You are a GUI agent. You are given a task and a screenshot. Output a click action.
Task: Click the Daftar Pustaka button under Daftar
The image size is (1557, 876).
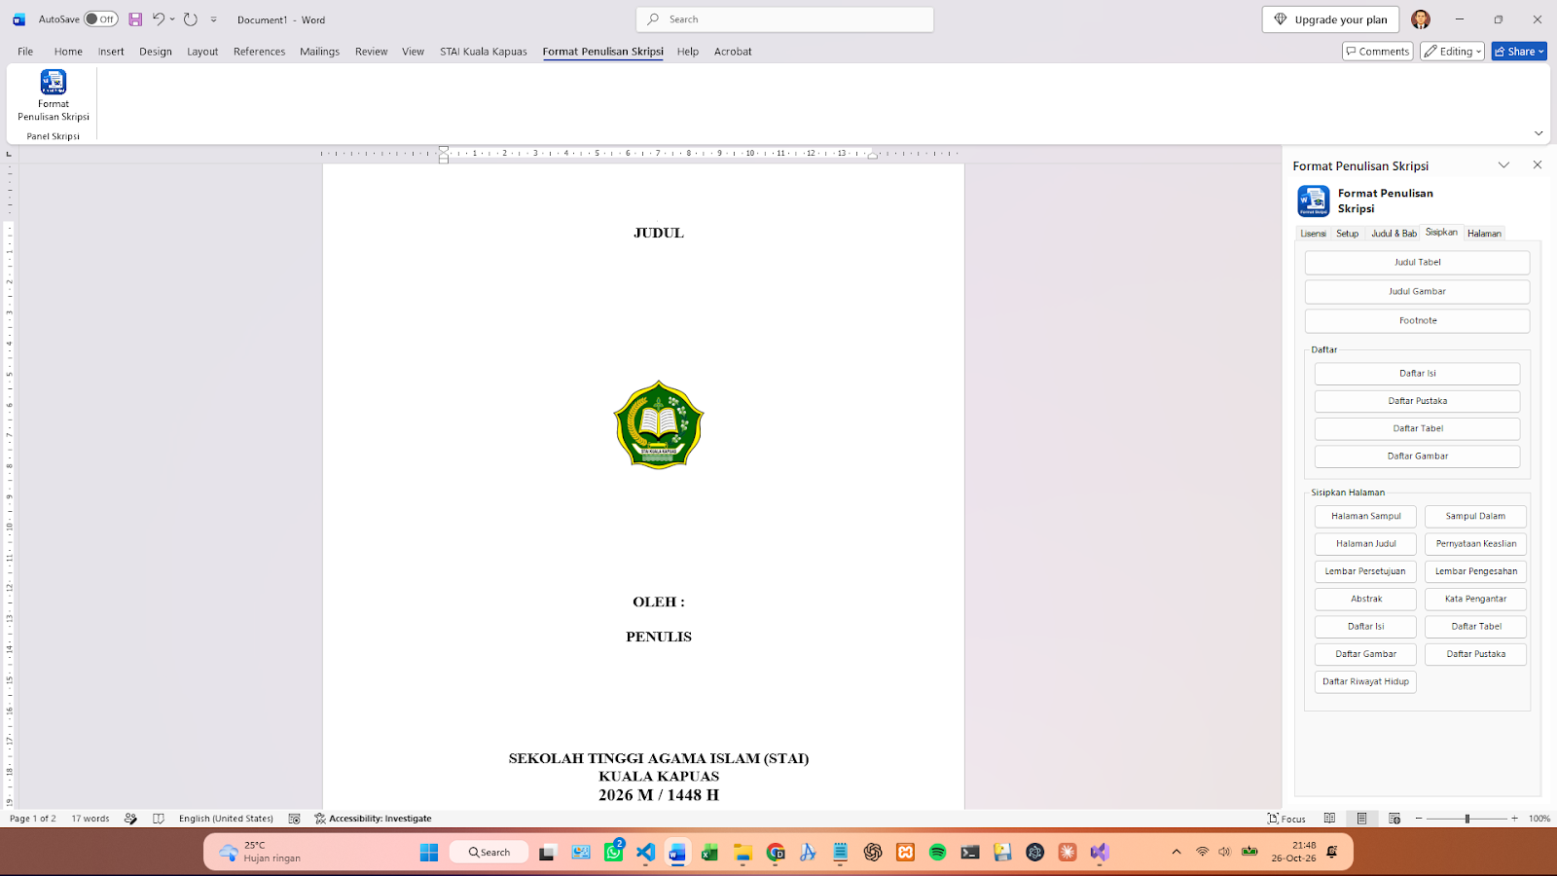coord(1417,401)
